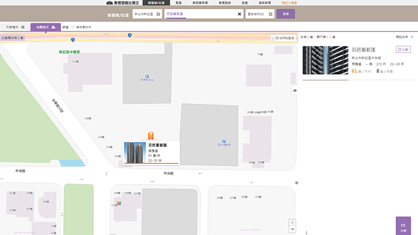Screen dimensions: 418x235
Task: Open the default sort order dropdown
Action: (x=404, y=37)
